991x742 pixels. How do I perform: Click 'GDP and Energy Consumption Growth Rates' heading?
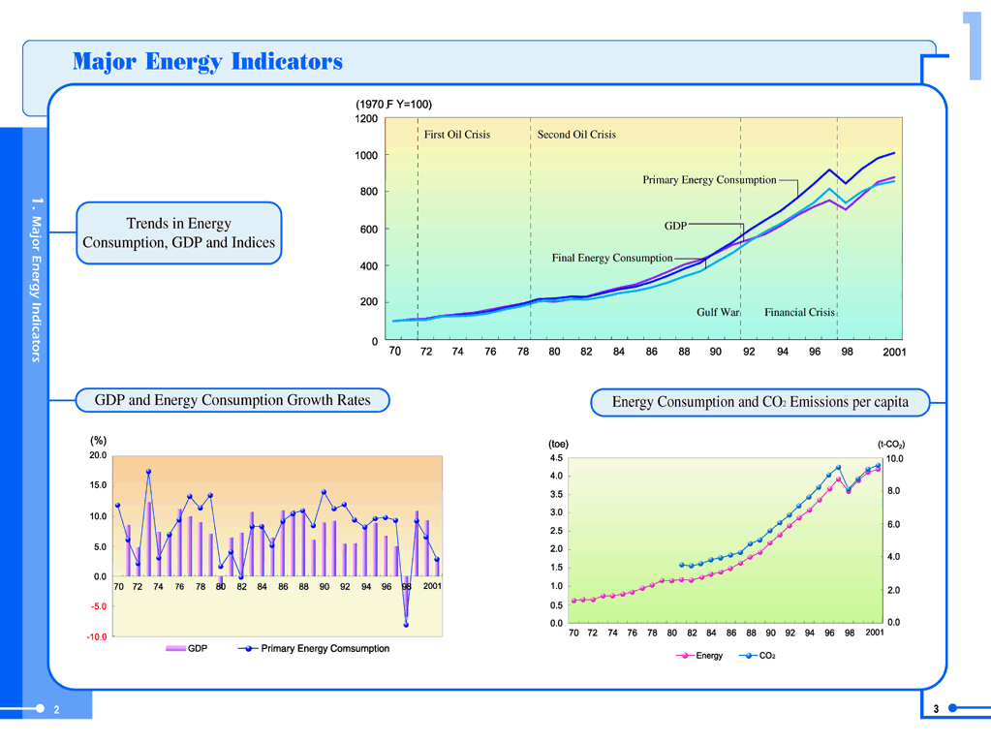point(232,400)
